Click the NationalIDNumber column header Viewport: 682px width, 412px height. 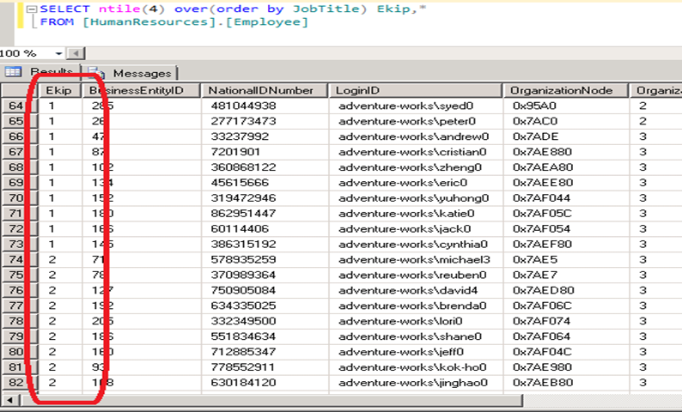coord(264,90)
